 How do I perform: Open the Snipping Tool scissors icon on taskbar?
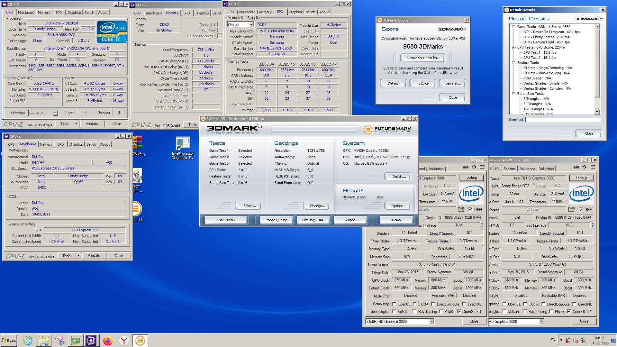(59, 341)
